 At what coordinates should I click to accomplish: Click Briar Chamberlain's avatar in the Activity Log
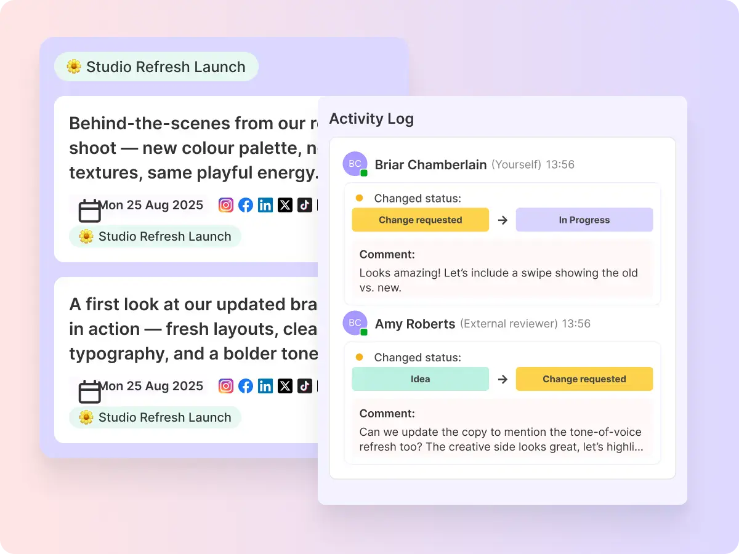click(x=354, y=164)
